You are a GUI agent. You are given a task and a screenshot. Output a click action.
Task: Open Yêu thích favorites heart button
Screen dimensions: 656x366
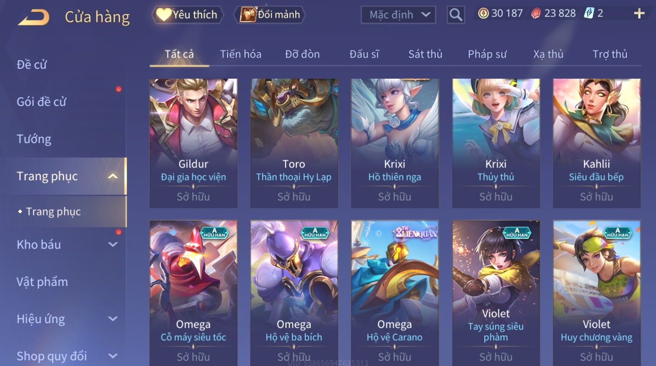(187, 15)
